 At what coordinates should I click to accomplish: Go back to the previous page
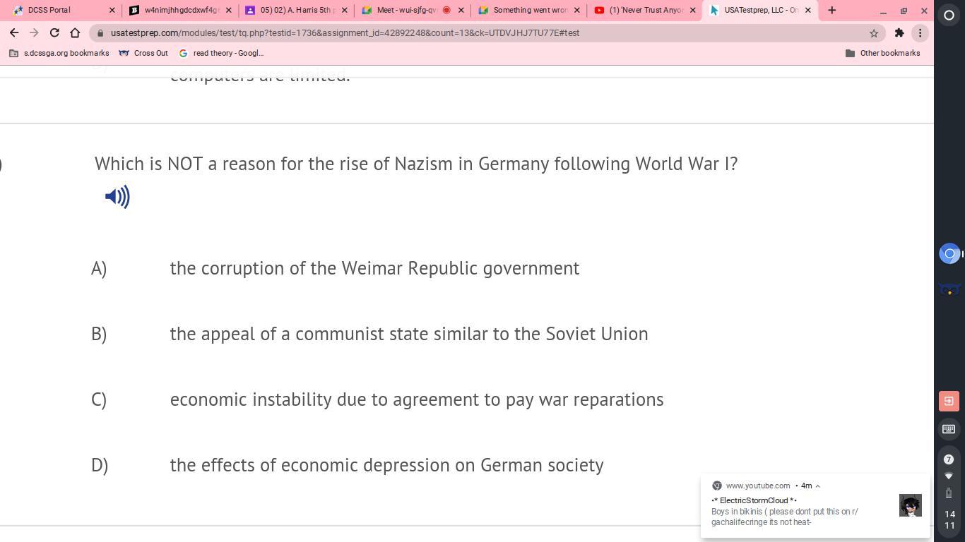point(14,32)
